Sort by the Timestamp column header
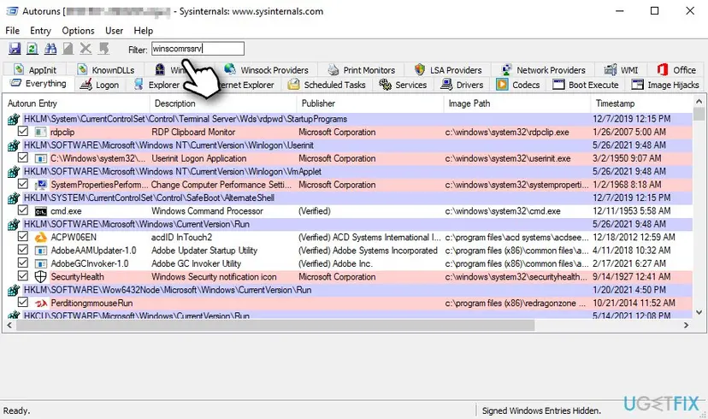The width and height of the screenshot is (708, 419). click(x=641, y=103)
